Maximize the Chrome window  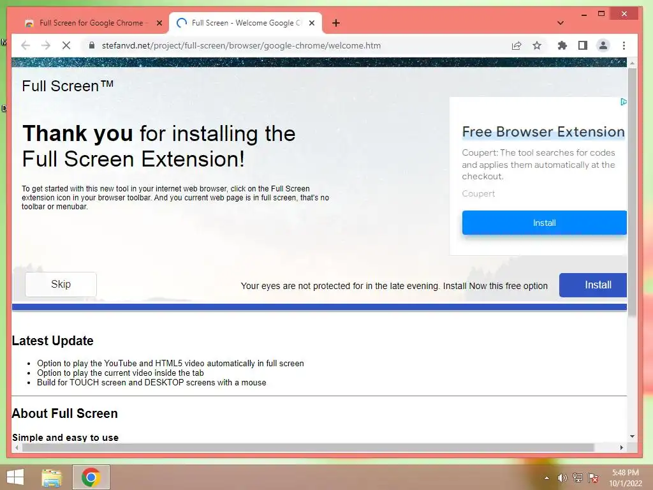pos(601,14)
